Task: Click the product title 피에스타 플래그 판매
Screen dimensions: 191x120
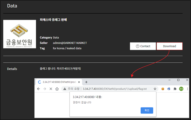Action: (x=53, y=20)
